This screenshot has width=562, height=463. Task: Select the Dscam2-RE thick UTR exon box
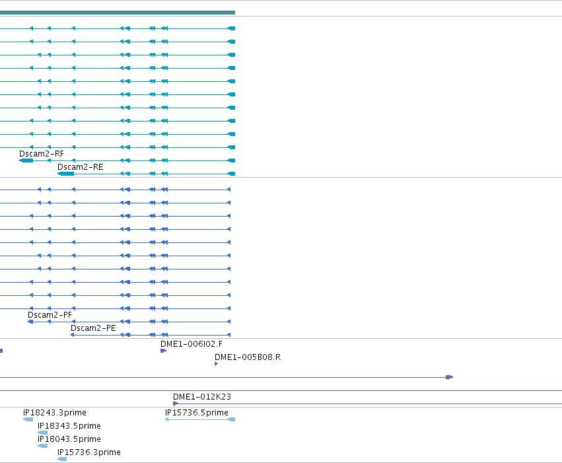pyautogui.click(x=66, y=174)
